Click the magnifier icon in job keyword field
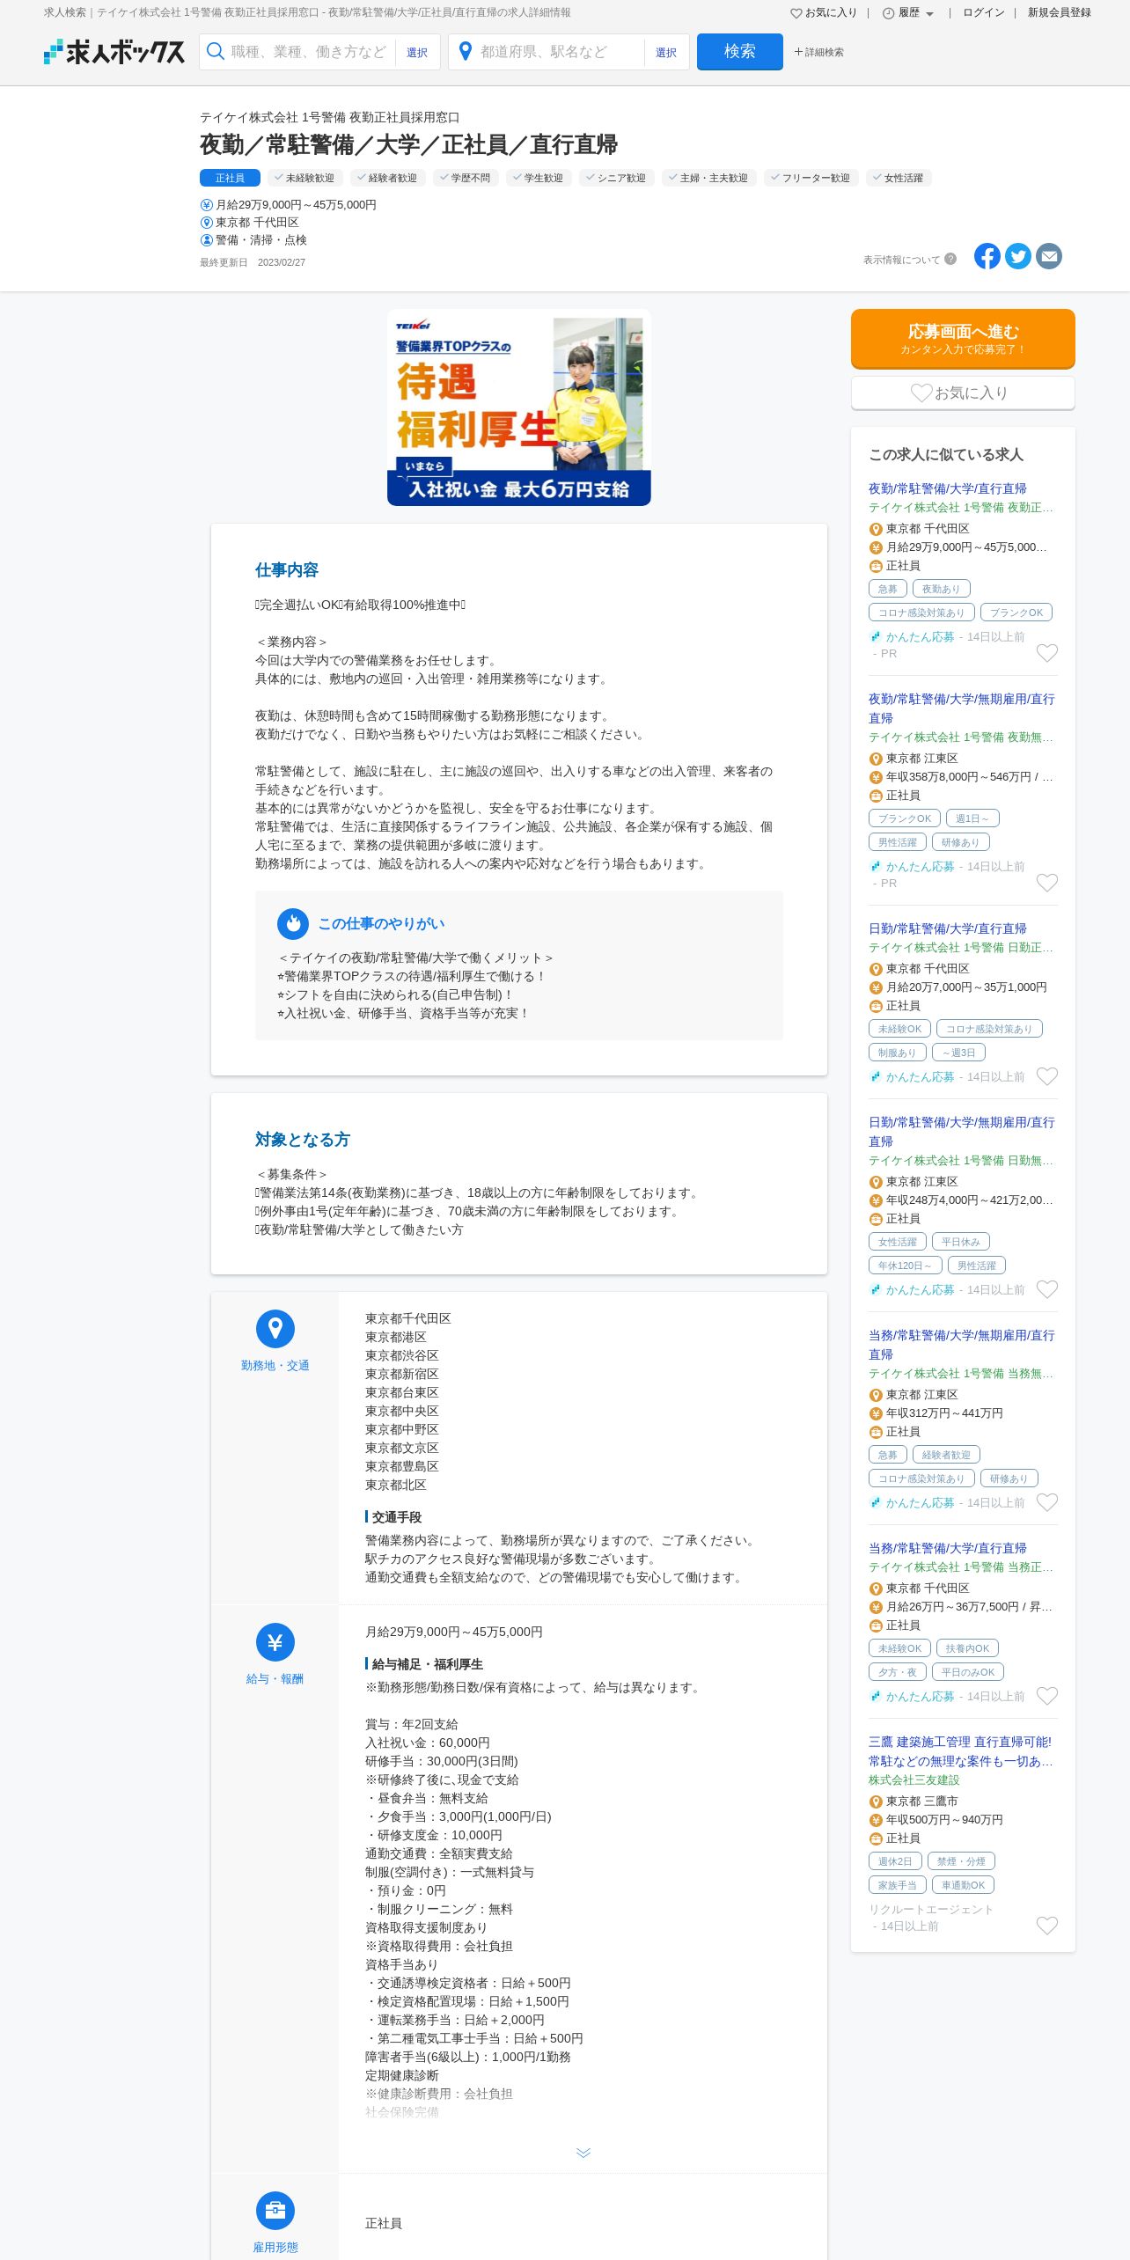This screenshot has width=1130, height=2260. [215, 51]
